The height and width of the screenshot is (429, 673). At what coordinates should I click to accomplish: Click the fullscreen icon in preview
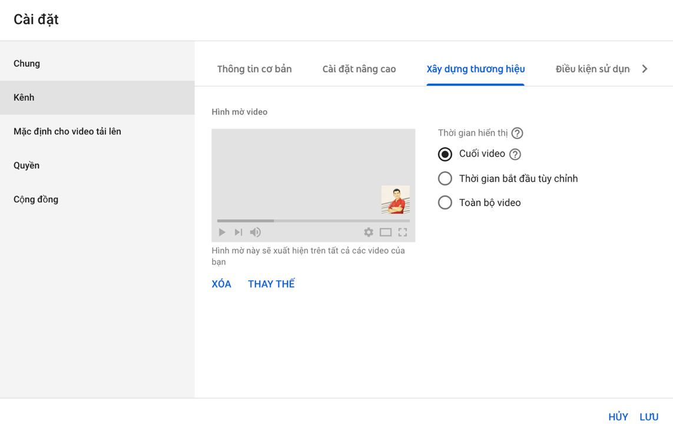pos(403,232)
